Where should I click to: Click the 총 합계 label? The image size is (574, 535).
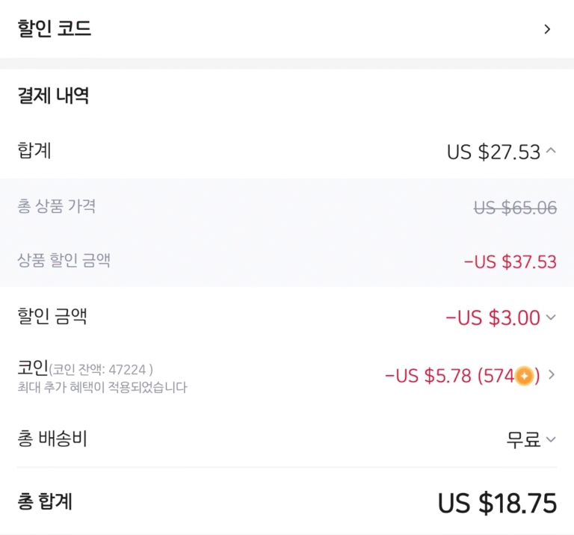(x=45, y=501)
